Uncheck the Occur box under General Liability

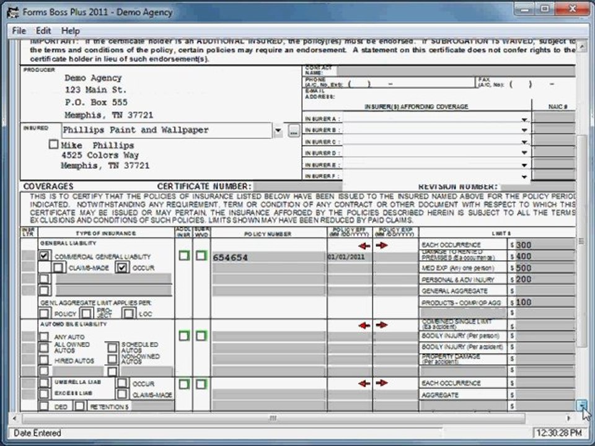pyautogui.click(x=122, y=268)
